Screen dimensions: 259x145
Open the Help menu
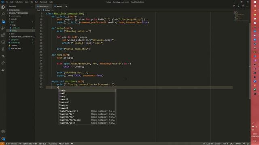(x=51, y=2)
